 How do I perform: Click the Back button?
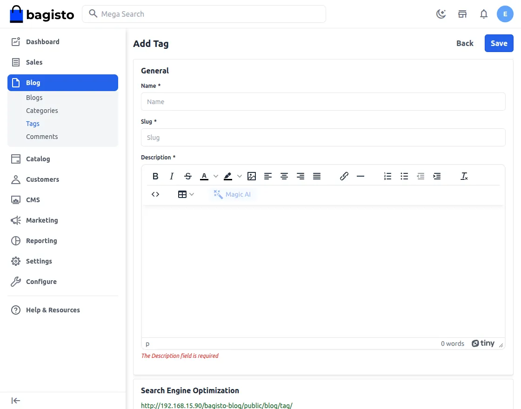465,44
